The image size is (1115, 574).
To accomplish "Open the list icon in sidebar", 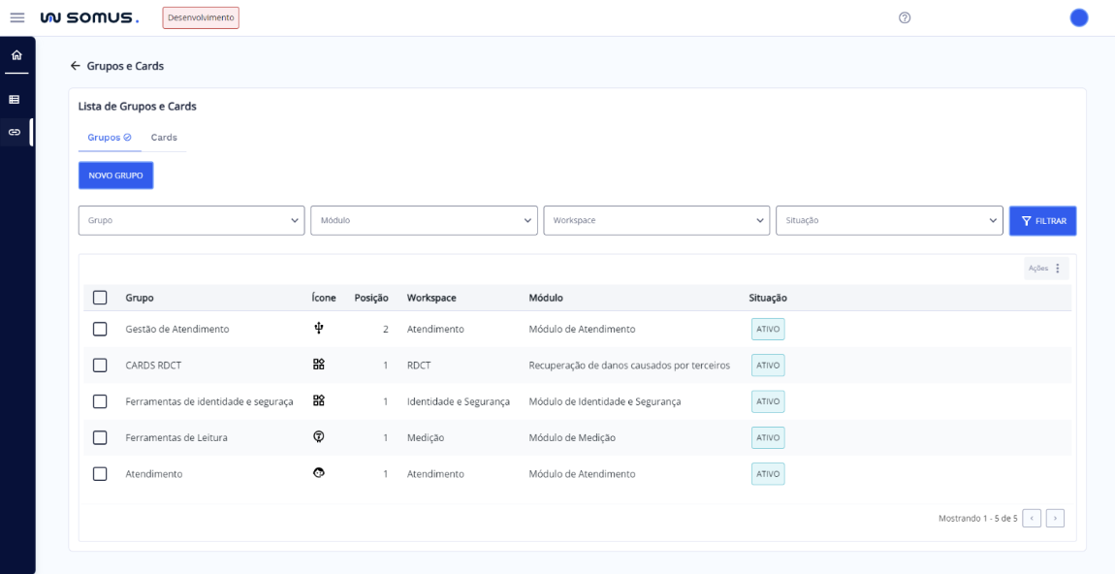I will tap(16, 99).
